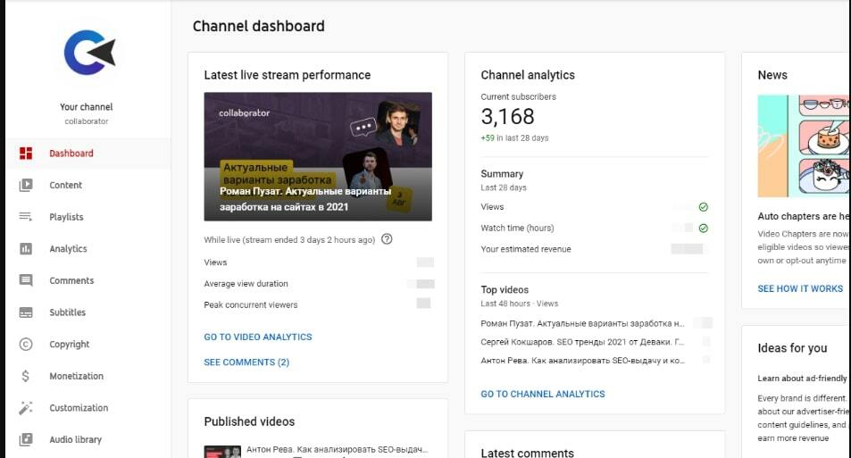Image resolution: width=851 pixels, height=458 pixels.
Task: Click the Comments icon in sidebar
Action: pos(26,280)
